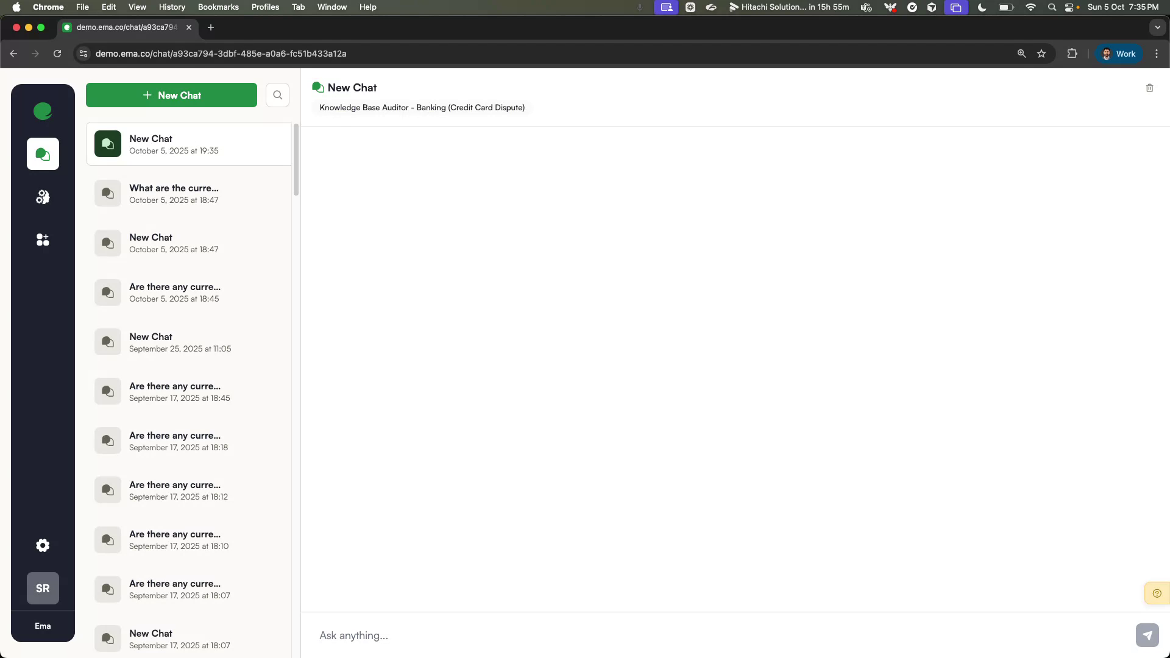Click the Ema logo at the top of sidebar

click(42, 111)
